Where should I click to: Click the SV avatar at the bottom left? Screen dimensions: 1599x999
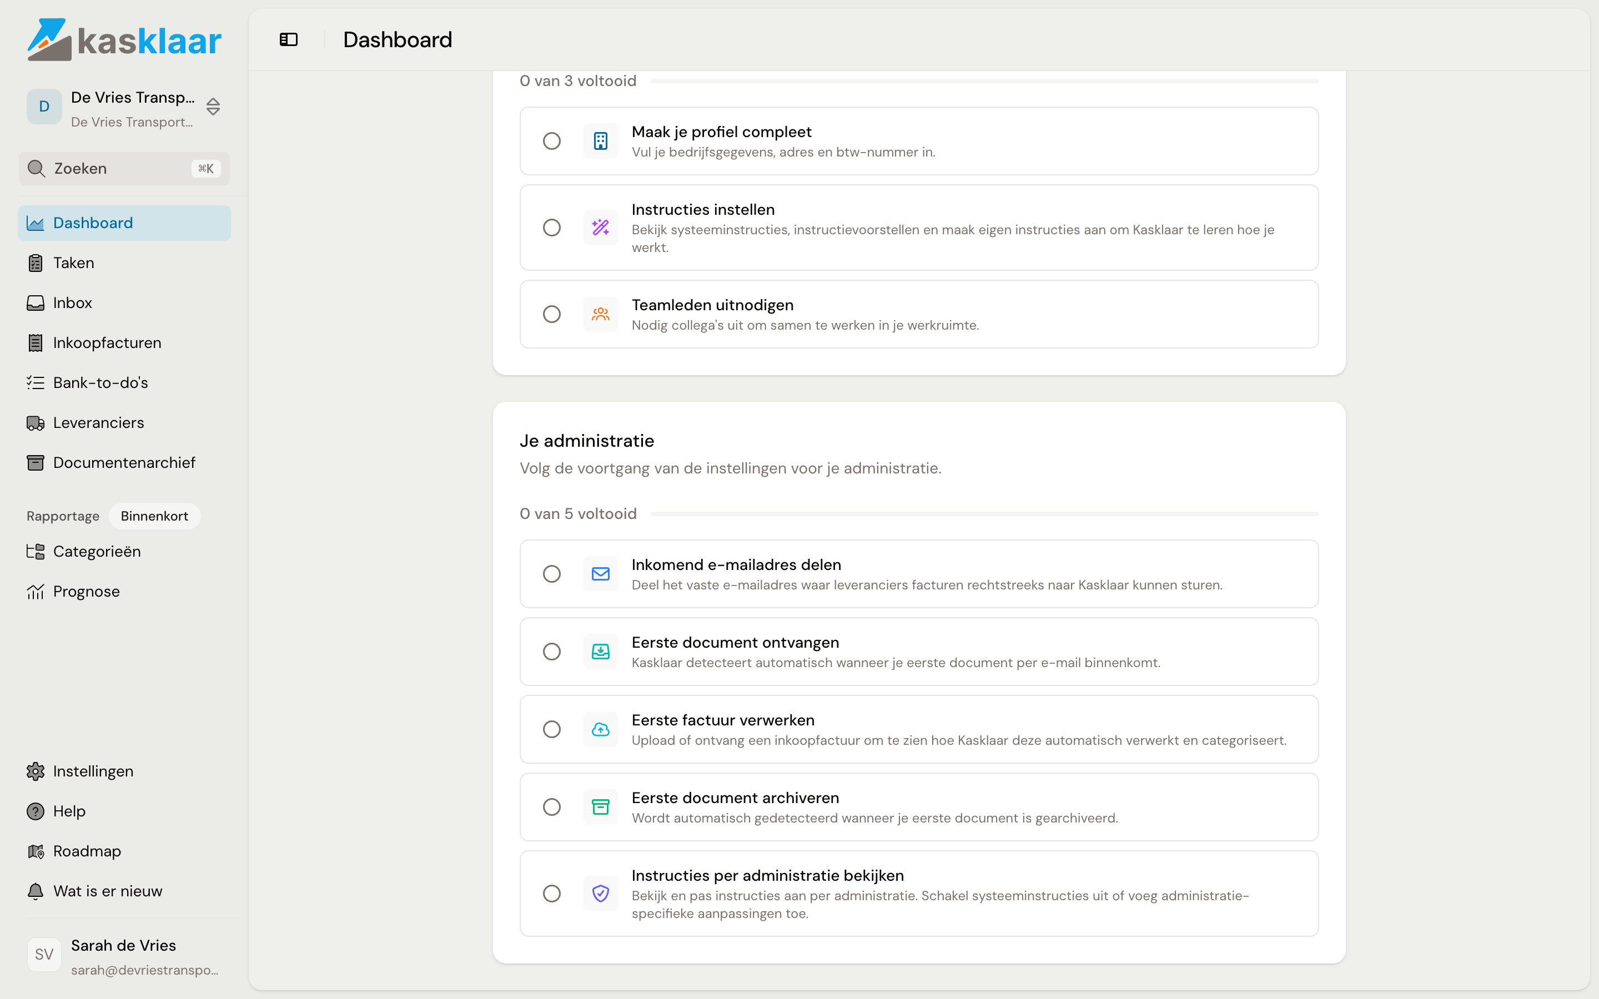(44, 955)
